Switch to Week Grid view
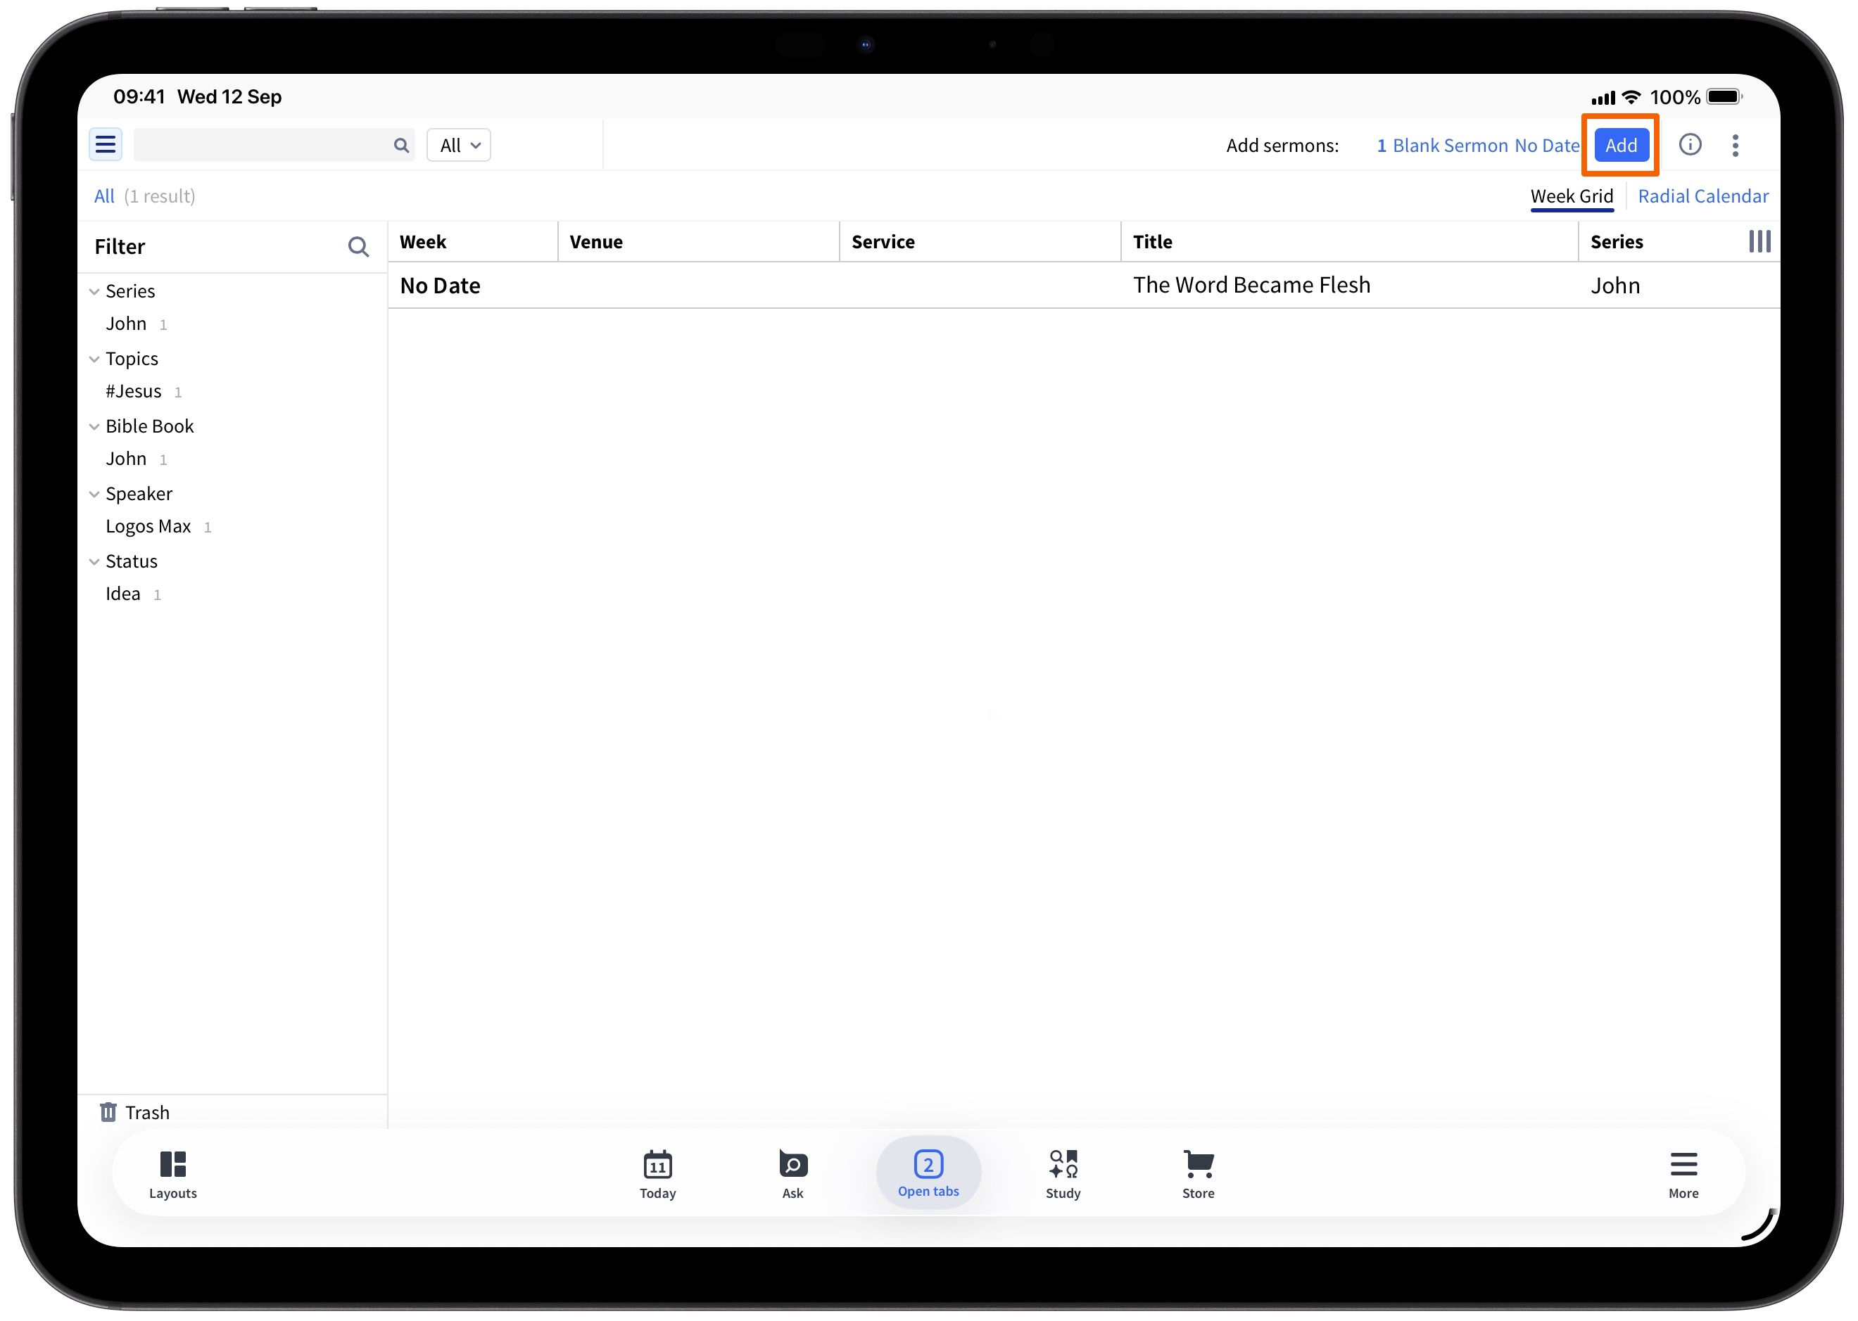The height and width of the screenshot is (1321, 1858). coord(1572,196)
